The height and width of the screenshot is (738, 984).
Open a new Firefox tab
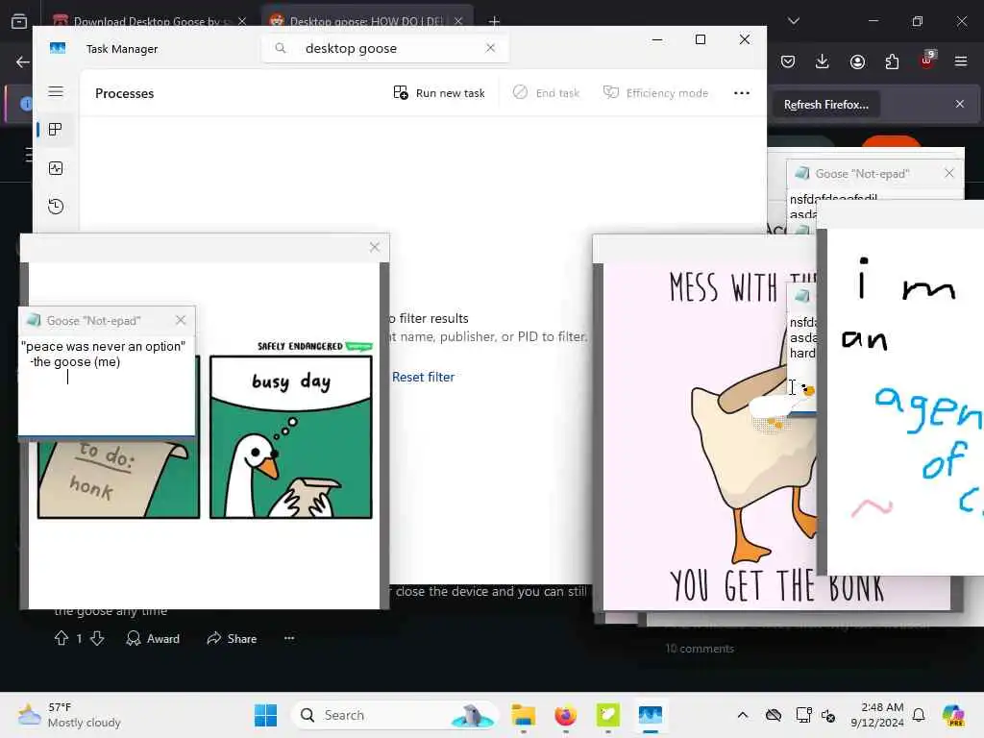(495, 21)
